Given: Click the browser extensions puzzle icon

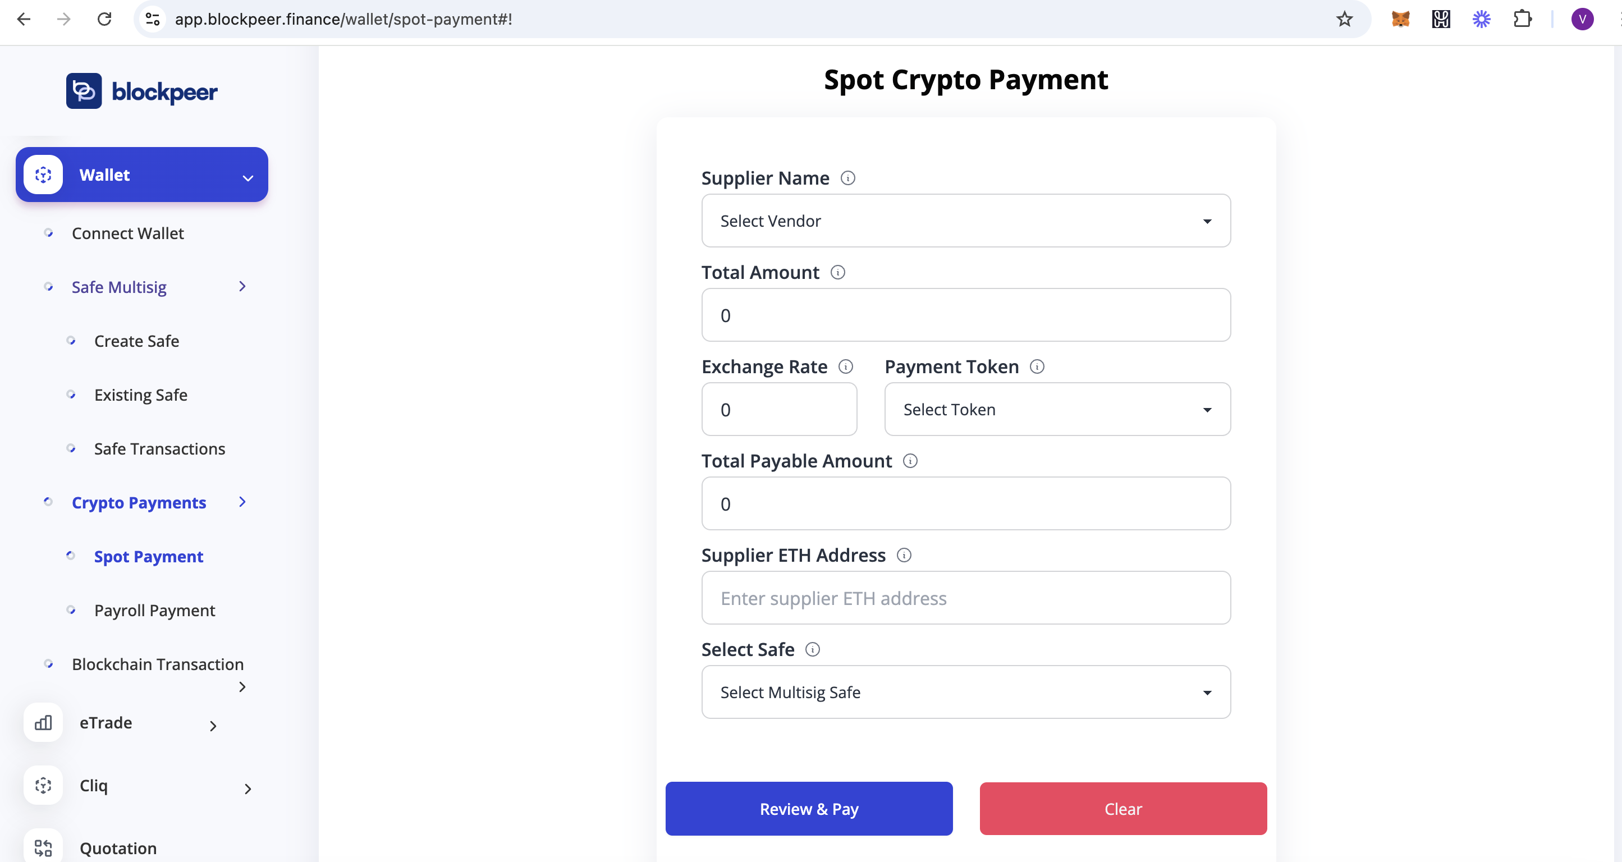Looking at the screenshot, I should (1523, 19).
